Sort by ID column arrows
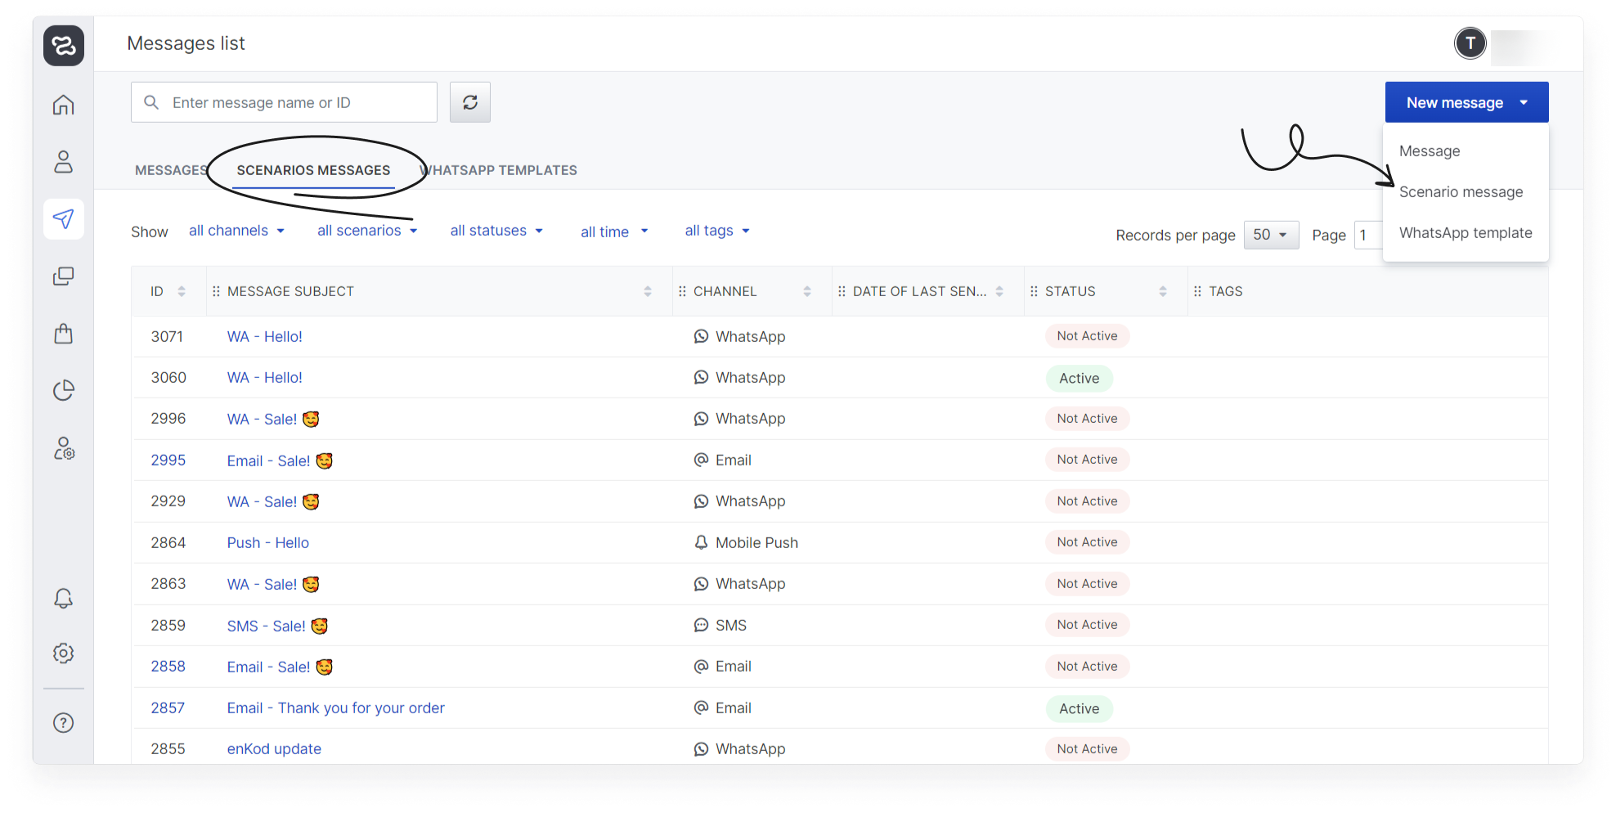 [182, 291]
